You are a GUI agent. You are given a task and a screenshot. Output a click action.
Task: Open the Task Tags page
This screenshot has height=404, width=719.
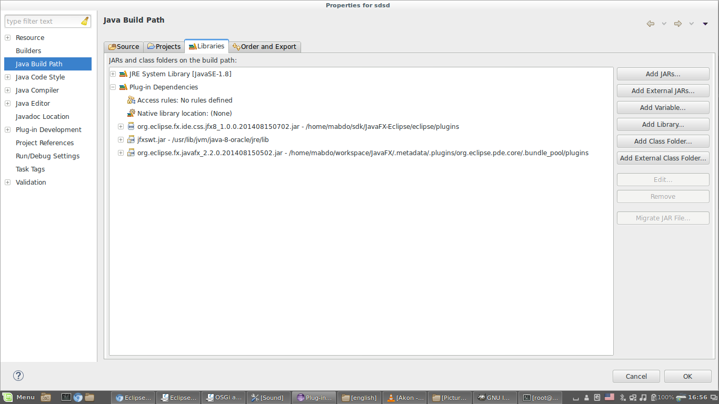pos(31,169)
